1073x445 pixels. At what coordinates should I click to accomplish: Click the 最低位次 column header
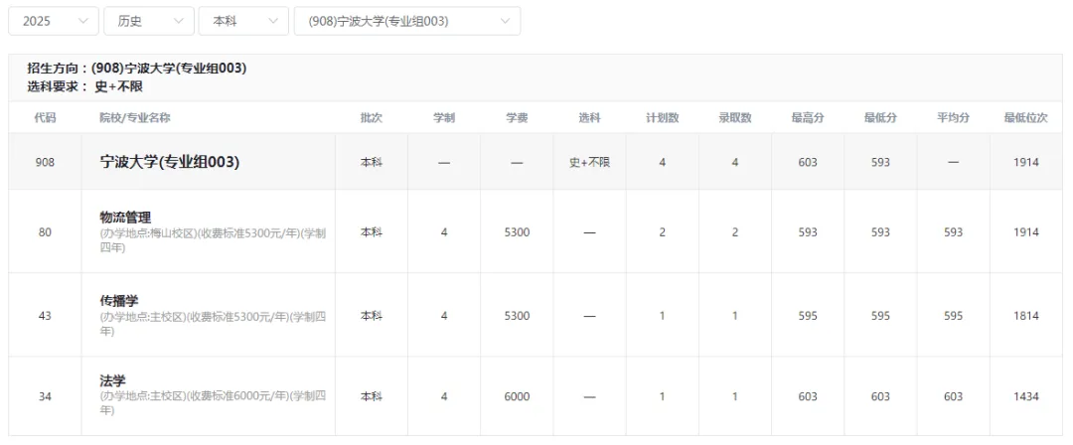(x=1026, y=118)
